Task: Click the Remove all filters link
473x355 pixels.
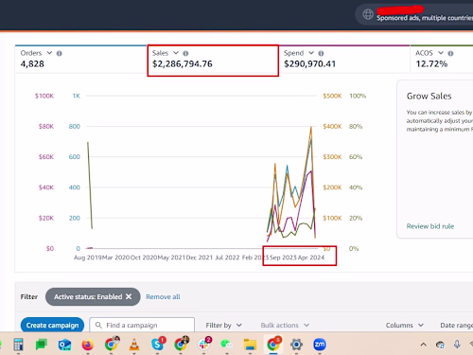Action: (x=163, y=296)
